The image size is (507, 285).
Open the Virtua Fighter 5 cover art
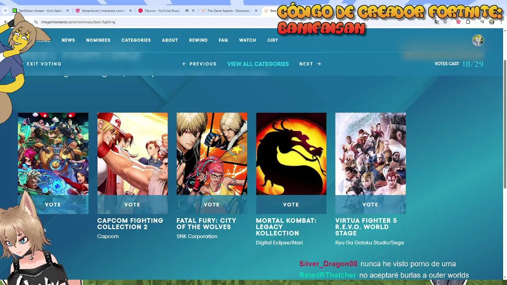click(370, 154)
